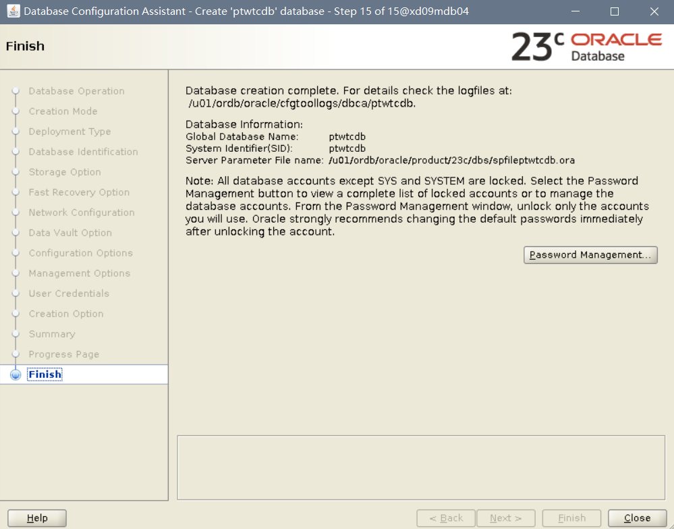Select the Creation Option step
Viewport: 674px width, 529px height.
[66, 313]
